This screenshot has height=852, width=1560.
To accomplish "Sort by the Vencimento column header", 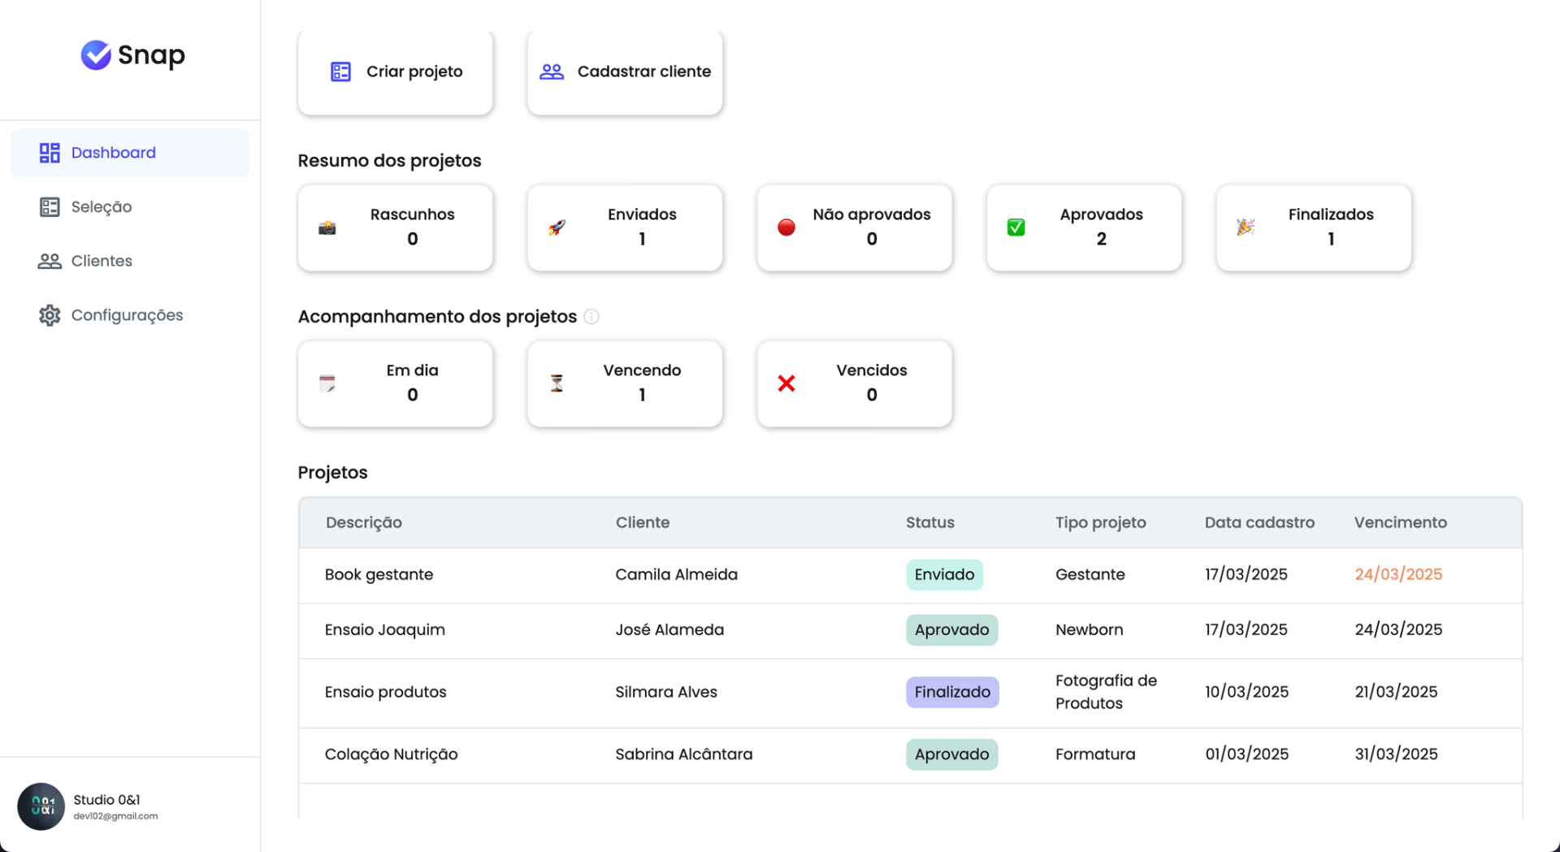I will [x=1401, y=522].
